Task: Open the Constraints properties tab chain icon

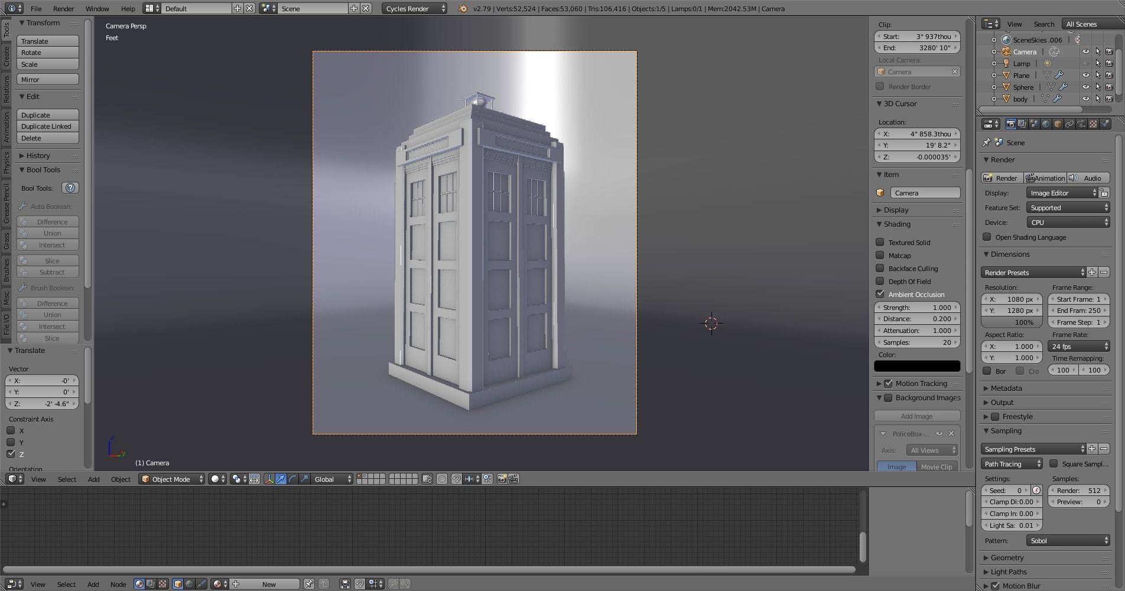Action: pyautogui.click(x=1069, y=124)
